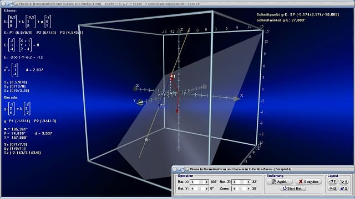The image size is (355, 199).
Task: Decrease Zoom with left arrow
Action: (234, 188)
